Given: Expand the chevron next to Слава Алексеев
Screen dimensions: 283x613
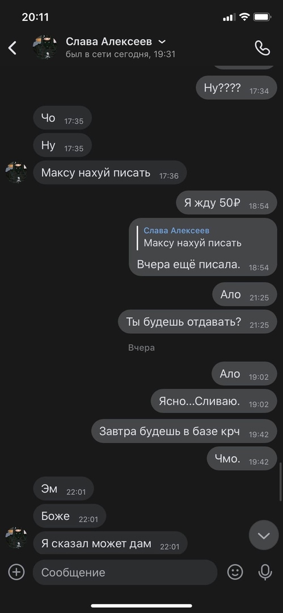Looking at the screenshot, I should [162, 41].
